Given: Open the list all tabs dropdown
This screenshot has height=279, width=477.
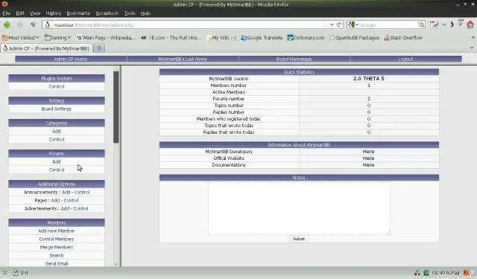Looking at the screenshot, I should click(472, 48).
